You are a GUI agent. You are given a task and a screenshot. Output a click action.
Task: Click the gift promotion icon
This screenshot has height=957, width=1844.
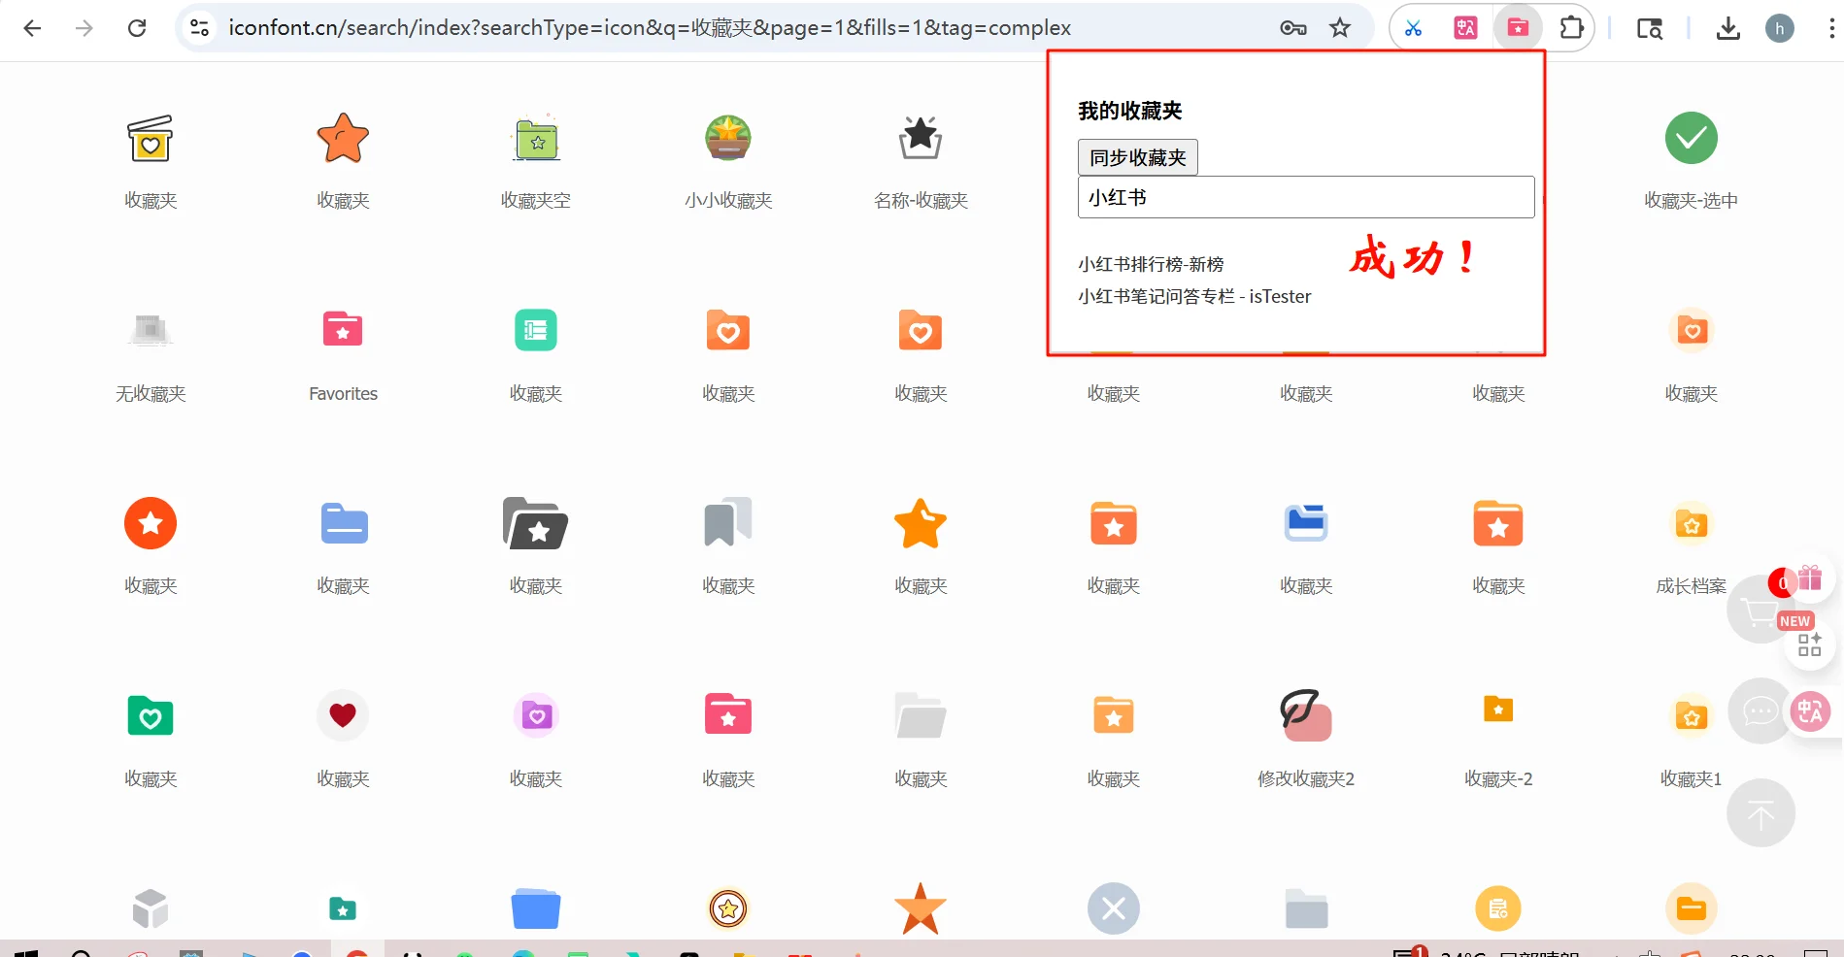pos(1809,577)
